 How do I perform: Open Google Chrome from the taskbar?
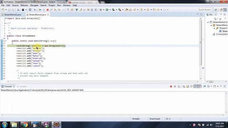click(25, 125)
